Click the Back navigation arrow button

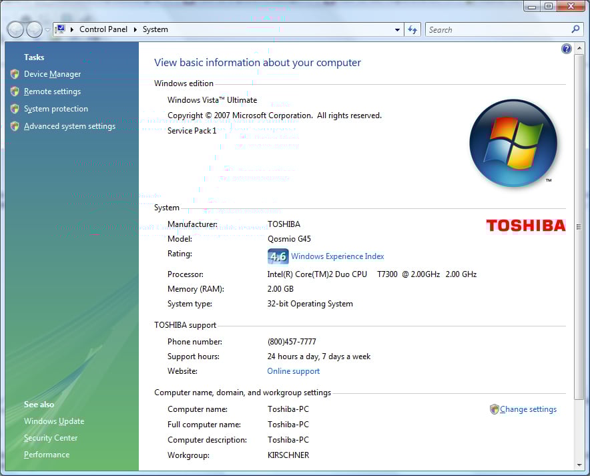(16, 30)
